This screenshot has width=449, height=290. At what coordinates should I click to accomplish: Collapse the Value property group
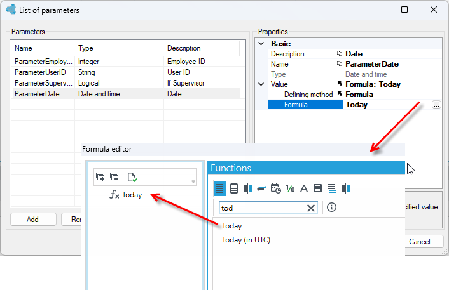point(261,84)
